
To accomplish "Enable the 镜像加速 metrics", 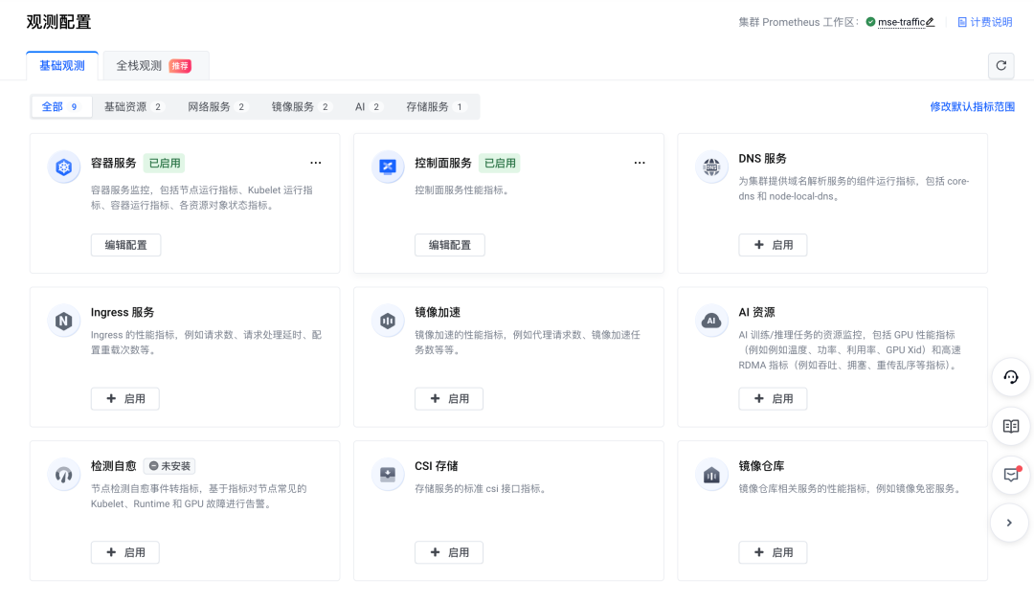I will [x=449, y=398].
